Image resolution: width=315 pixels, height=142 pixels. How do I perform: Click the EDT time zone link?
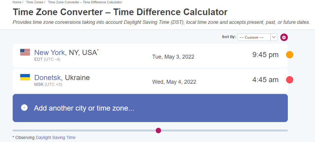(39, 59)
